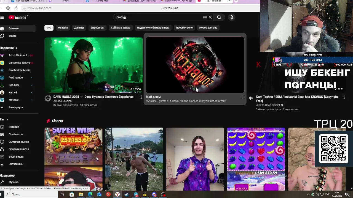Open the Karry G channel subscription
The image size is (353, 198).
click(18, 92)
